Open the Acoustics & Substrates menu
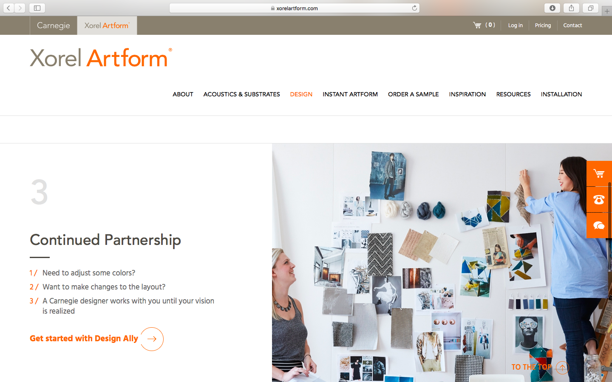Viewport: 612px width, 382px height. tap(241, 94)
